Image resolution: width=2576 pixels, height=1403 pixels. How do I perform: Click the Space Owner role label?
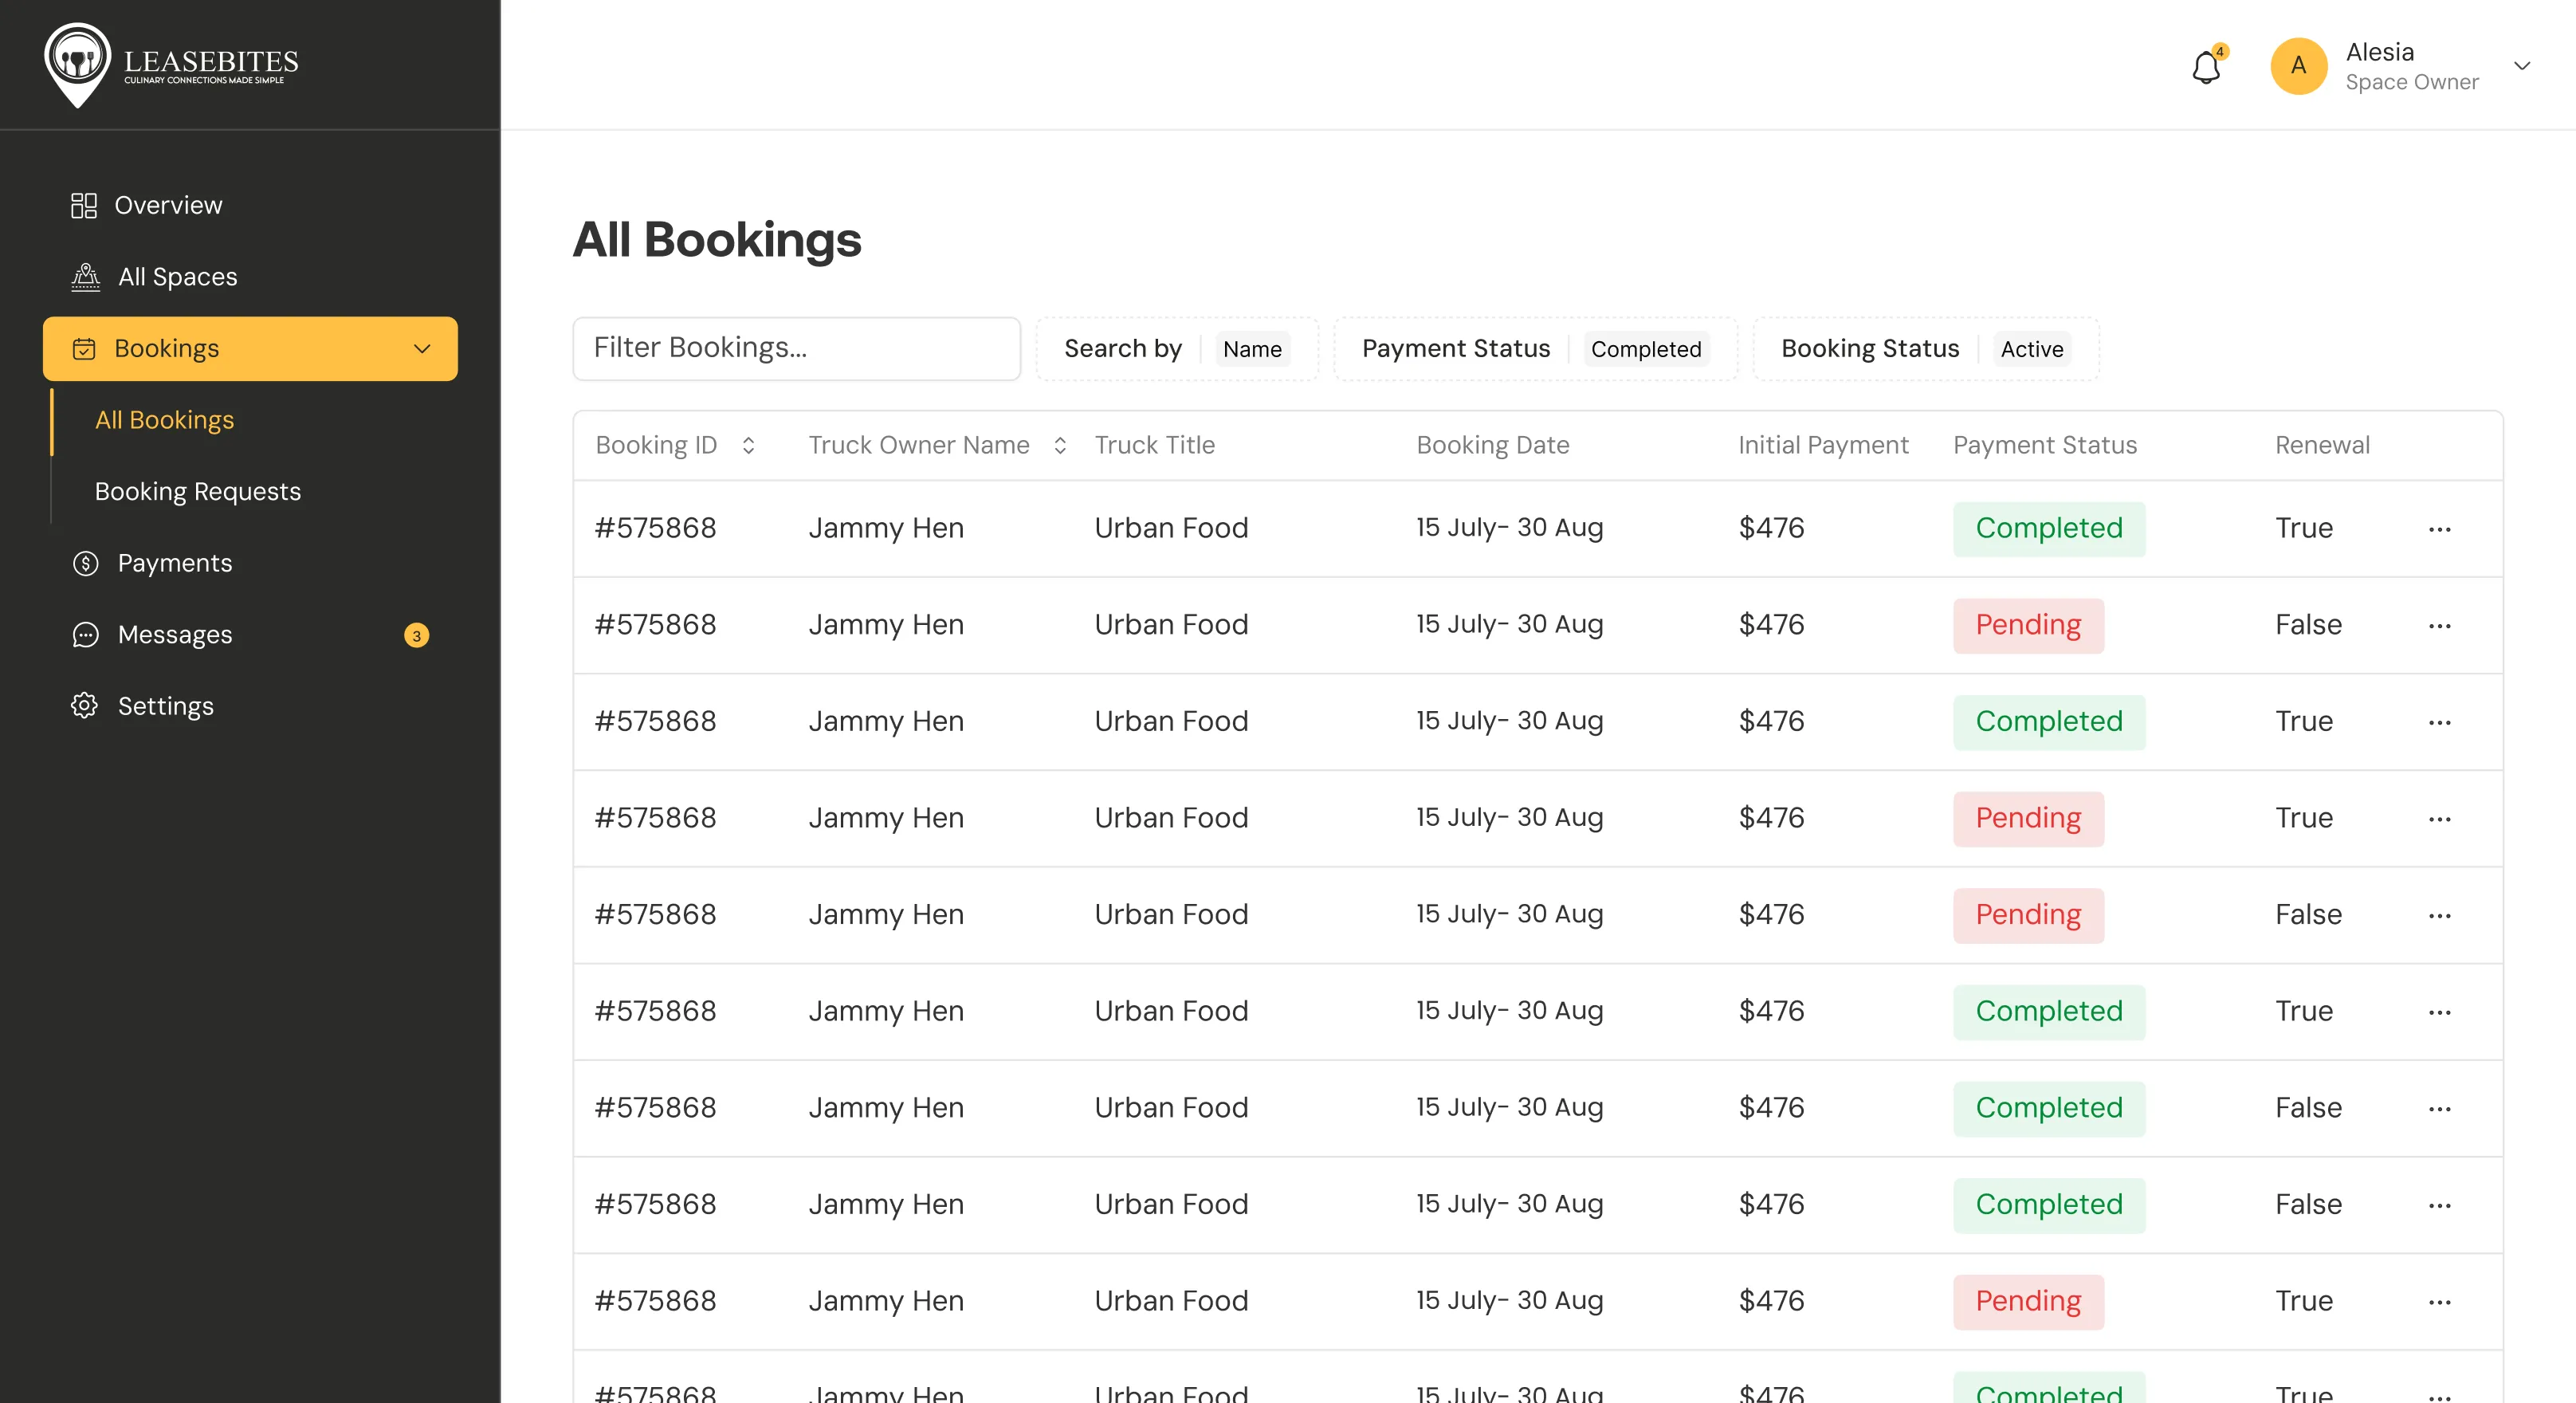click(x=2412, y=83)
